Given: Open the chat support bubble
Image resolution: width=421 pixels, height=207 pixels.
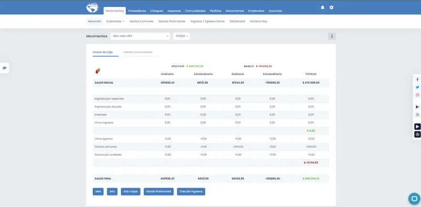Looking at the screenshot, I should 414,199.
